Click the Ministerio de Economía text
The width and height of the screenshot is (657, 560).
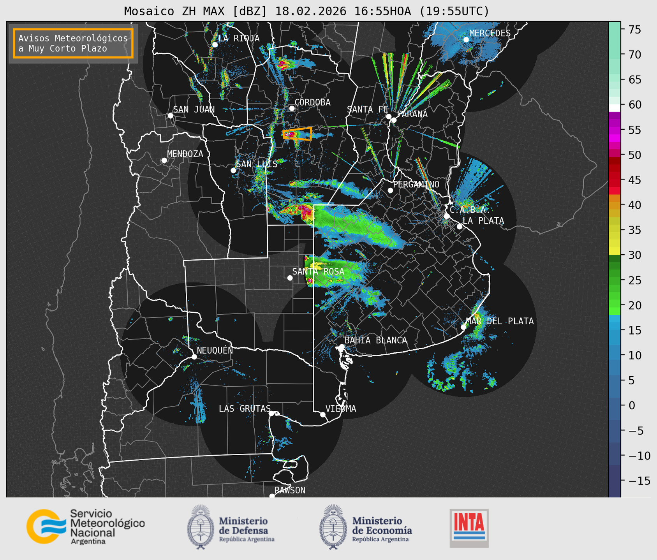[382, 525]
